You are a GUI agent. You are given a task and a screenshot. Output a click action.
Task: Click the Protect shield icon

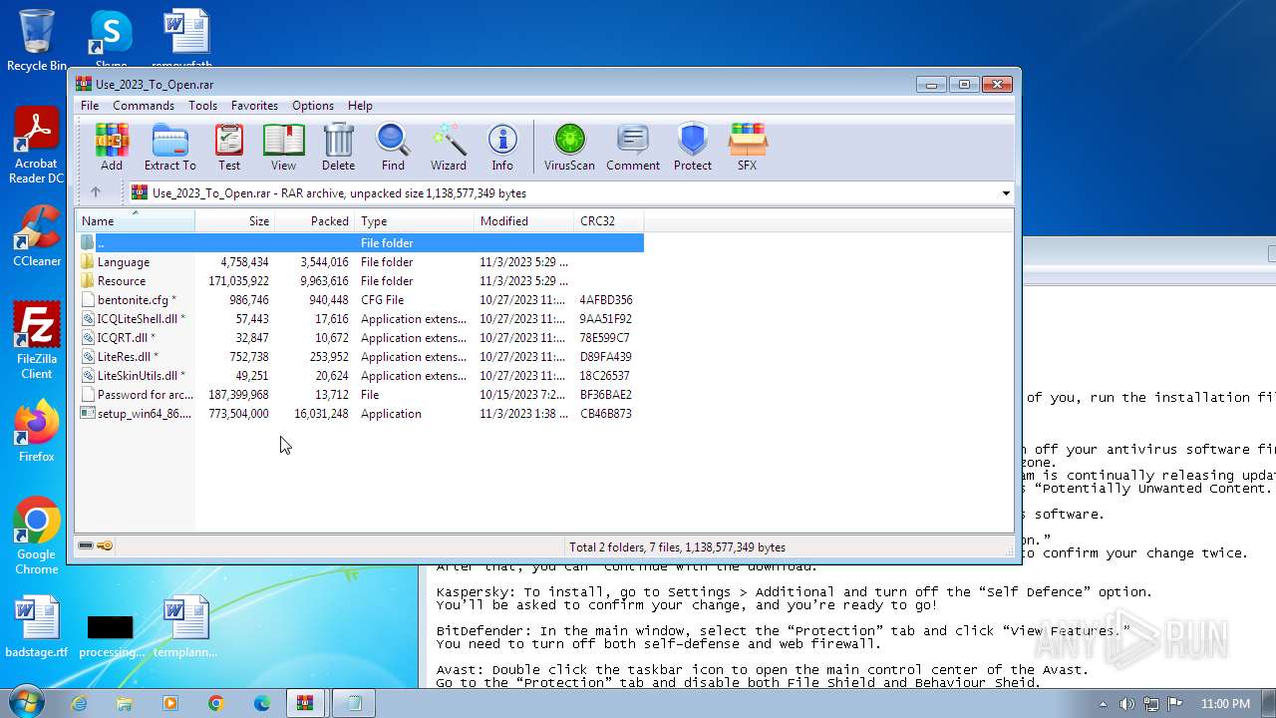(692, 148)
